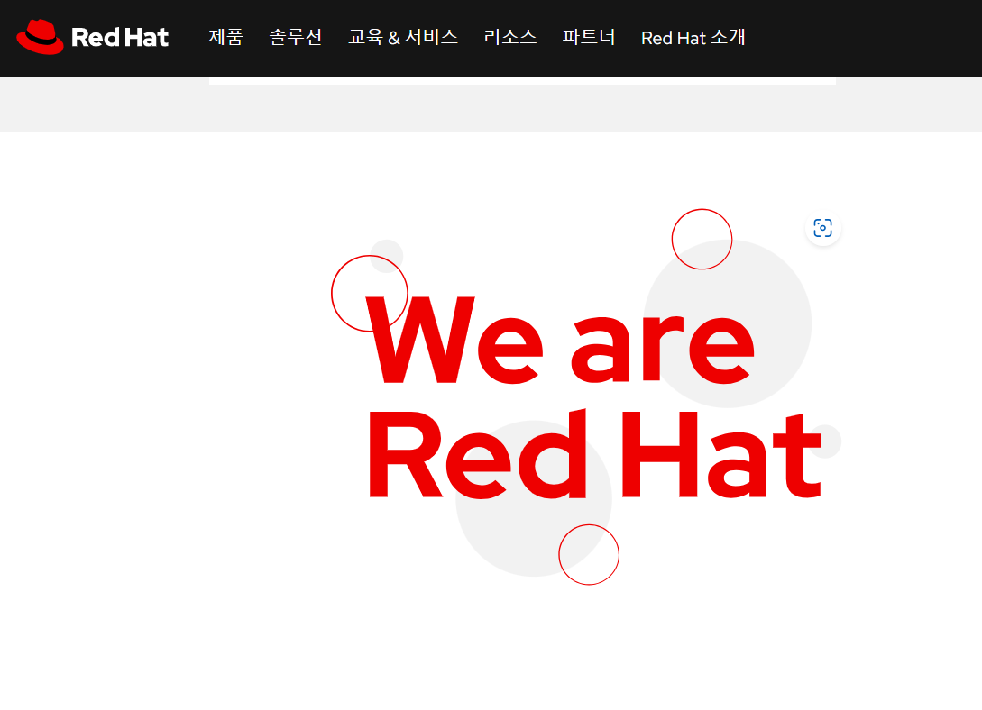Screen dimensions: 982x710
Task: Open the 제품 navigation menu
Action: point(225,38)
